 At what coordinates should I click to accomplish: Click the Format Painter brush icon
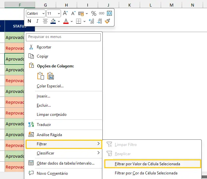(x=108, y=21)
